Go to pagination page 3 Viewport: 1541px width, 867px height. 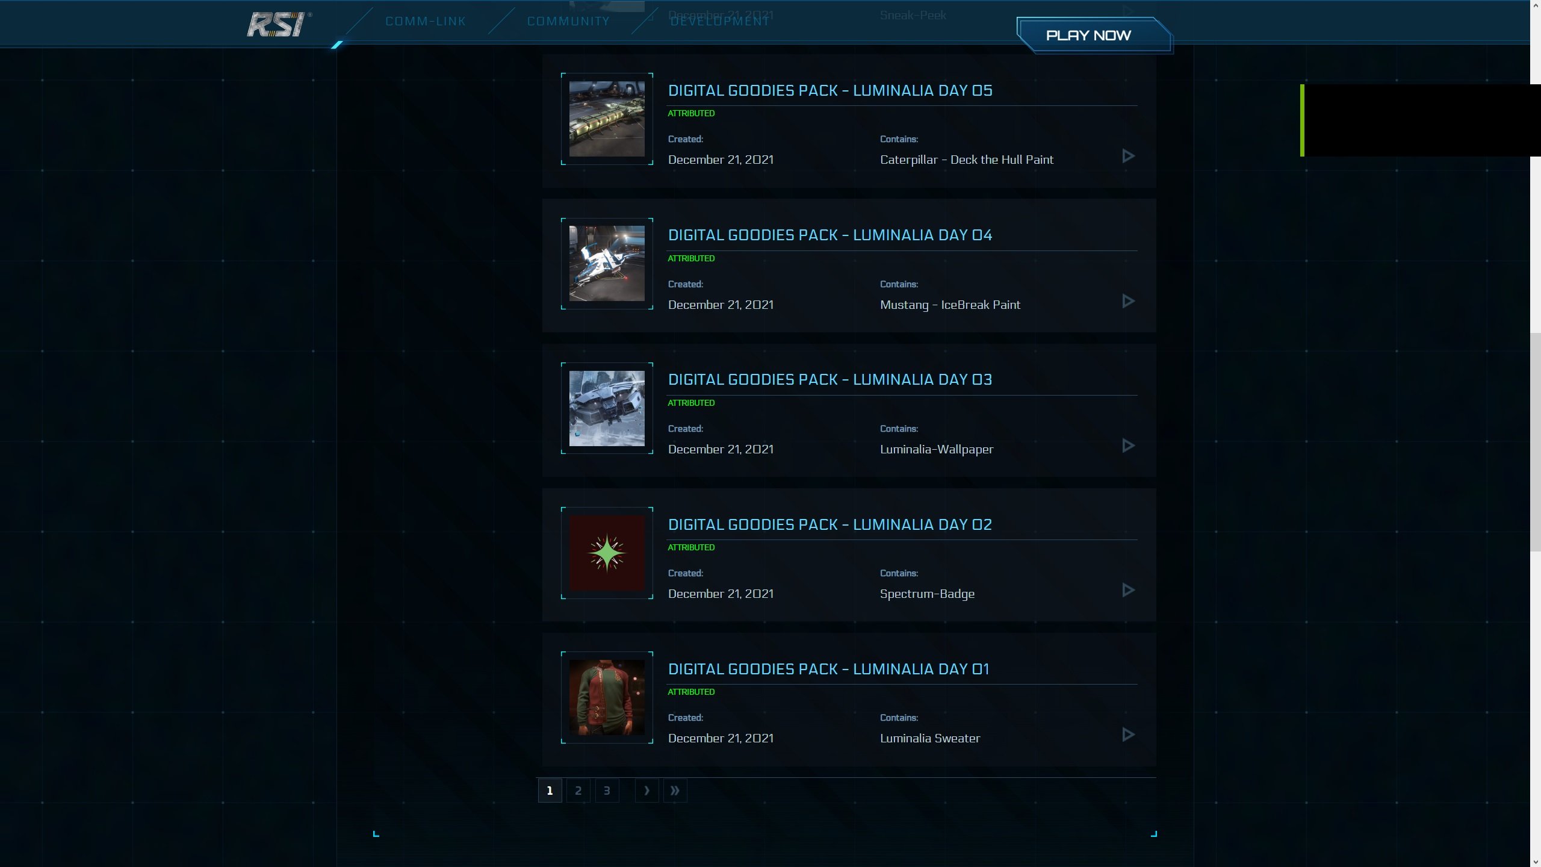[607, 791]
